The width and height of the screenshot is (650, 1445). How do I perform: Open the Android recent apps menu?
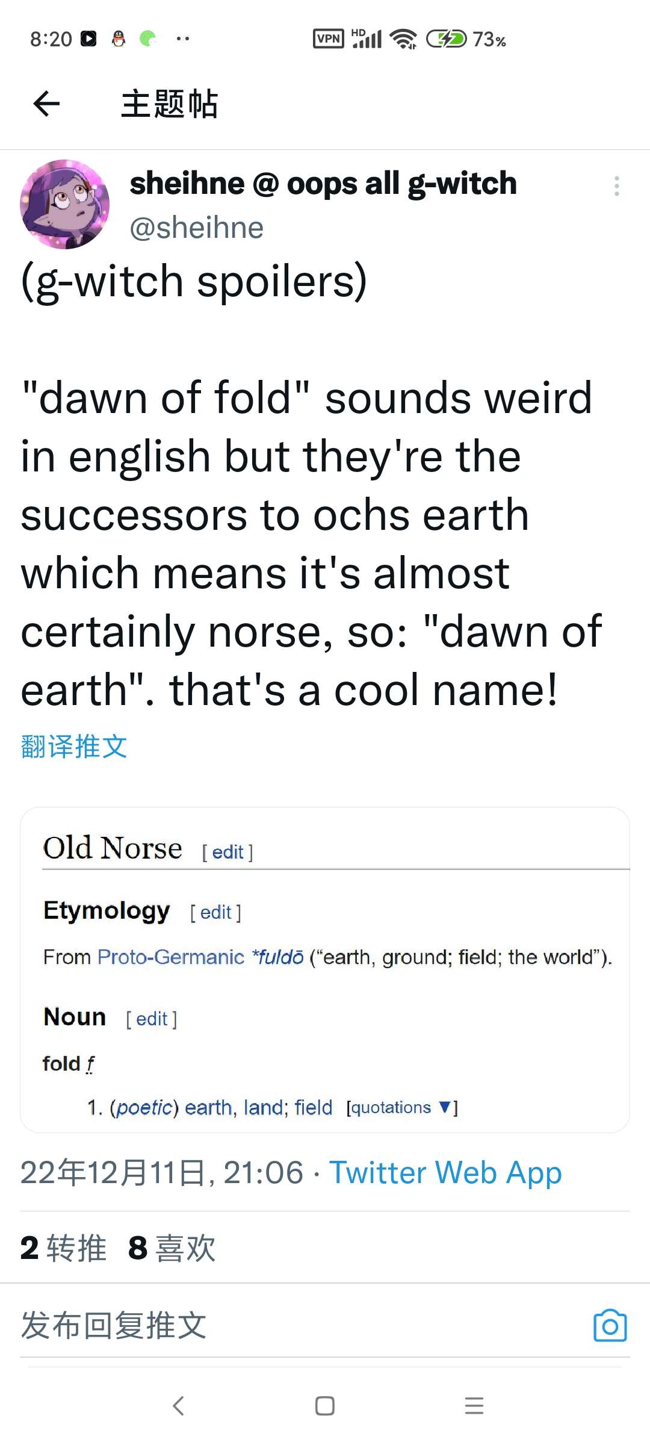474,1405
